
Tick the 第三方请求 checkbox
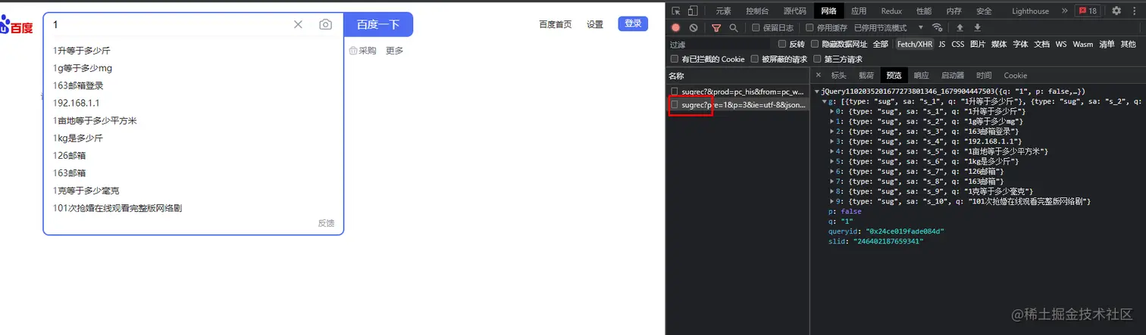(x=818, y=59)
